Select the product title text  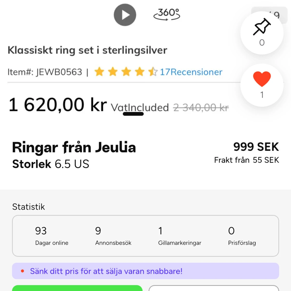click(87, 50)
